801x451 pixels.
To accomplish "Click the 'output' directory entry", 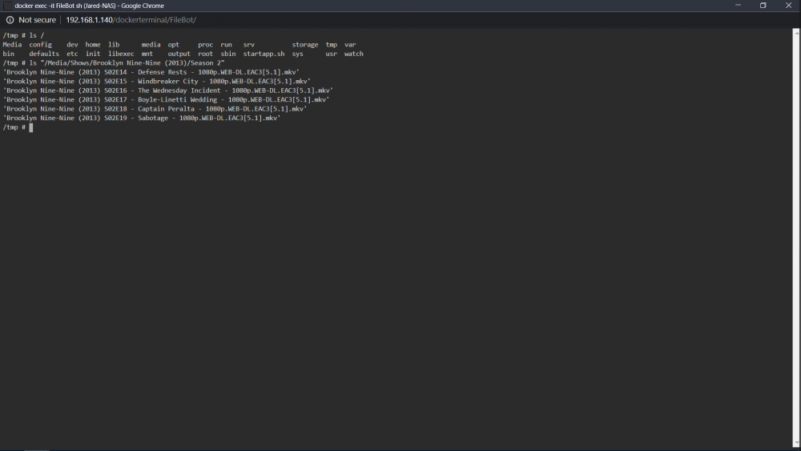I will point(179,54).
